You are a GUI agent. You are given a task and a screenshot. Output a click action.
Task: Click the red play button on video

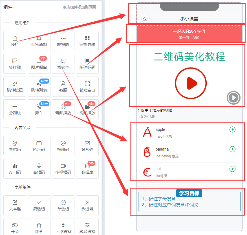coord(191,83)
